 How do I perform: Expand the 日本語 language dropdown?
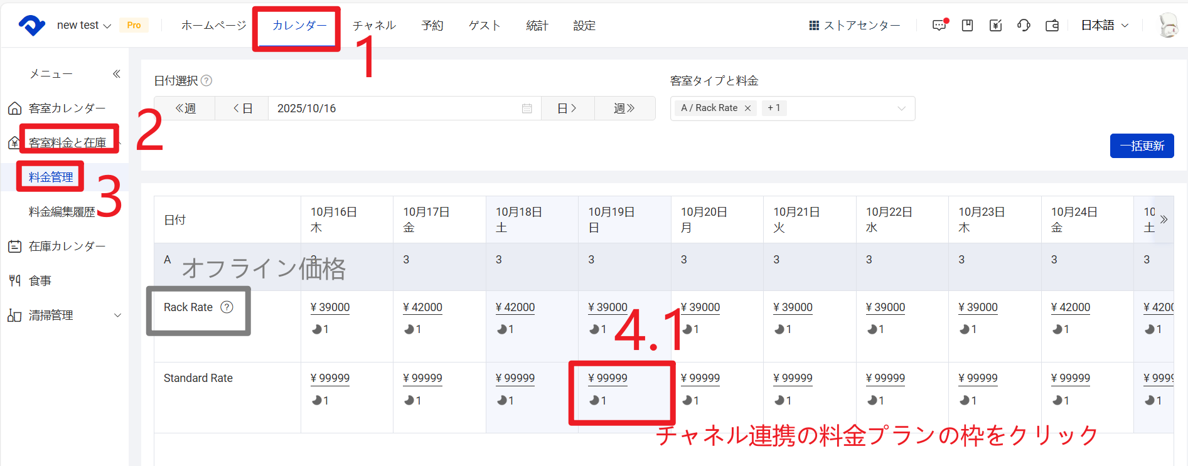1105,26
